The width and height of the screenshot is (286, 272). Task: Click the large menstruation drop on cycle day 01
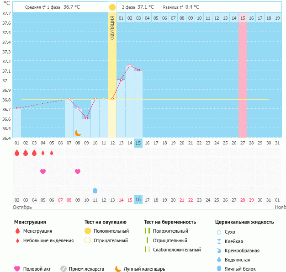coord(17,153)
